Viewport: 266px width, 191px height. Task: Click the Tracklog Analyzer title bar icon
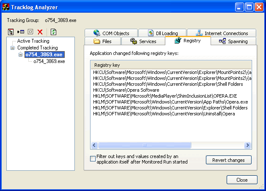pyautogui.click(x=6, y=7)
